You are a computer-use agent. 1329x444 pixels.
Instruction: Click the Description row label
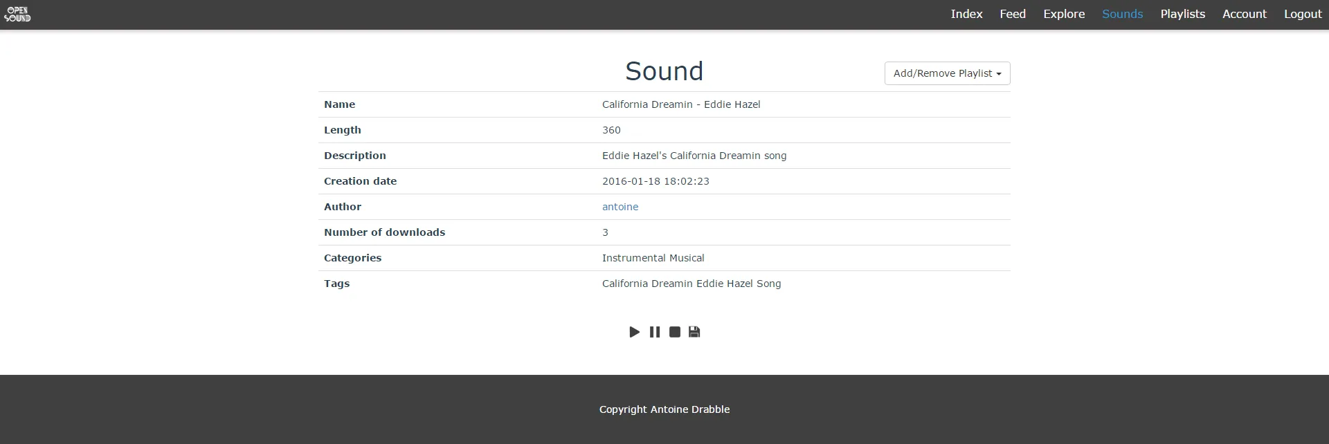[x=355, y=156]
